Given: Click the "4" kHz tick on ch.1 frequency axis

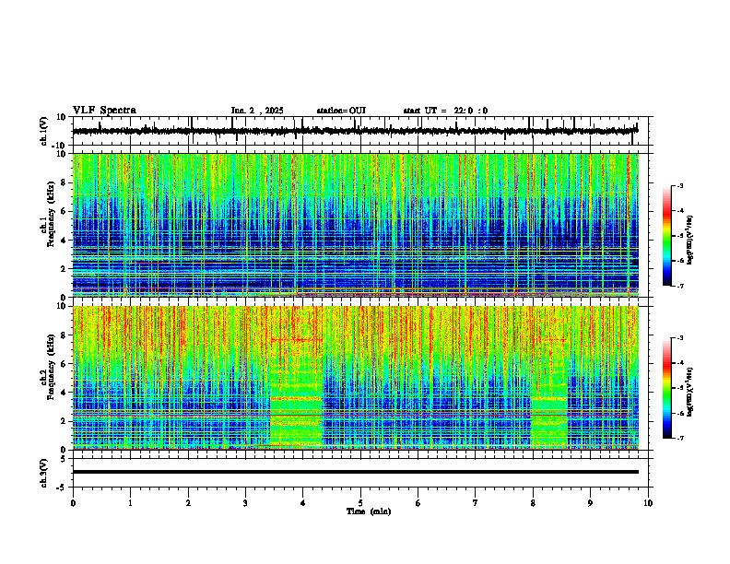Looking at the screenshot, I should click(x=65, y=241).
